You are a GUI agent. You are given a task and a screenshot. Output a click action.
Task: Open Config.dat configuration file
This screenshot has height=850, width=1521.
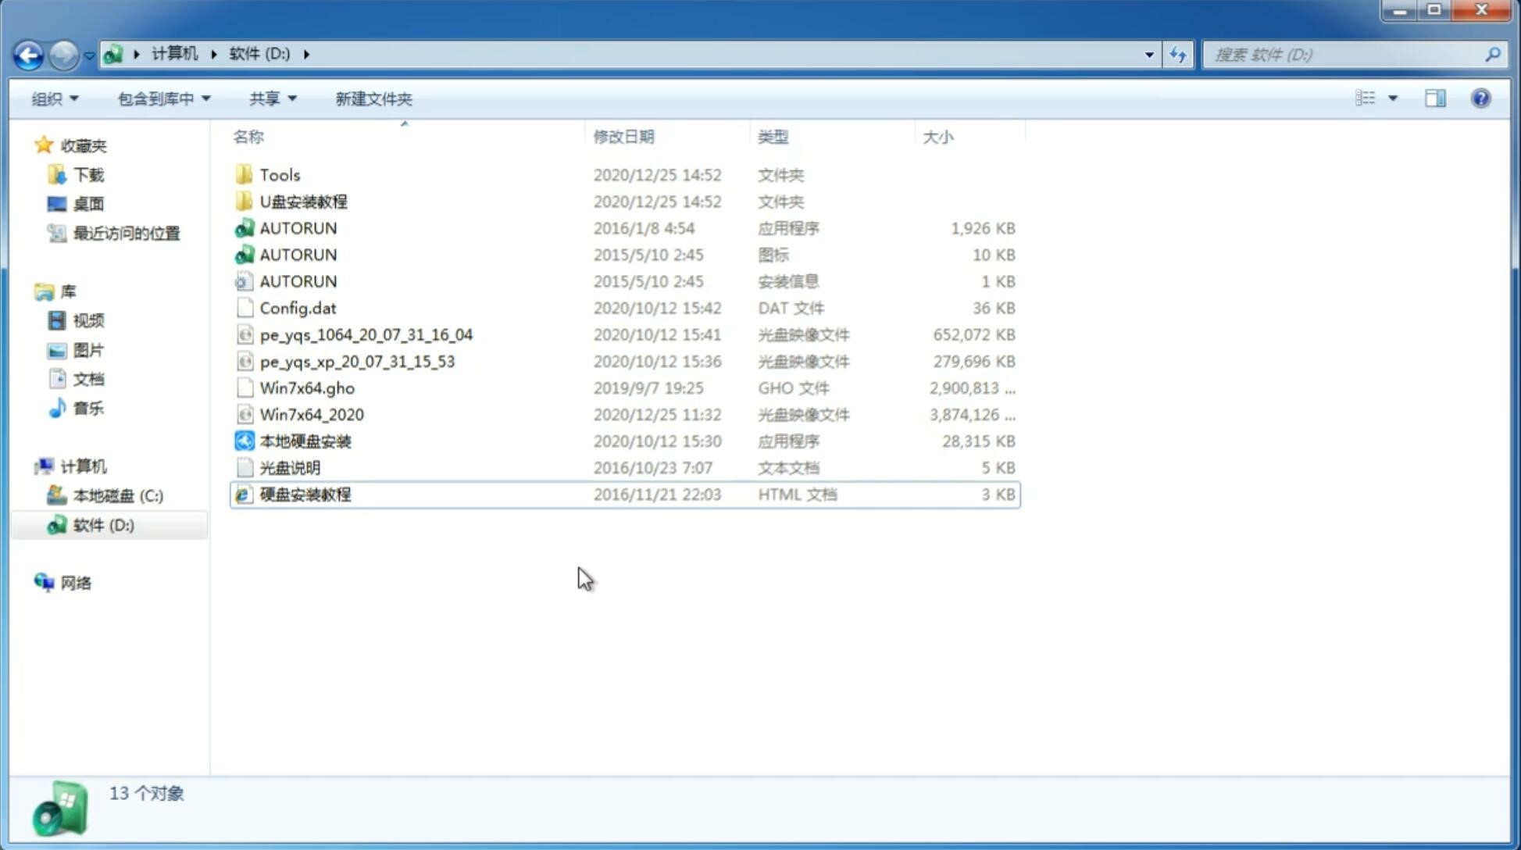[x=298, y=307]
